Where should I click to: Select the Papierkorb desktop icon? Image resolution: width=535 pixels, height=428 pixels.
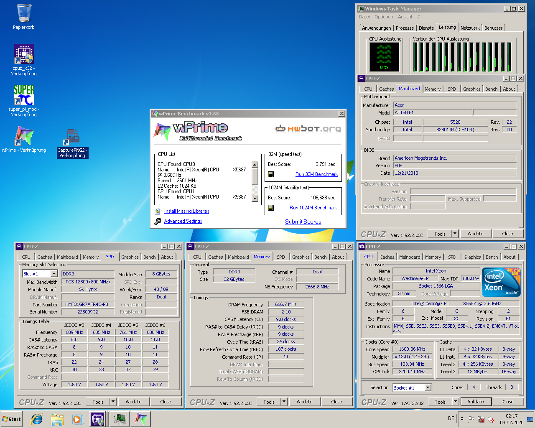[24, 17]
